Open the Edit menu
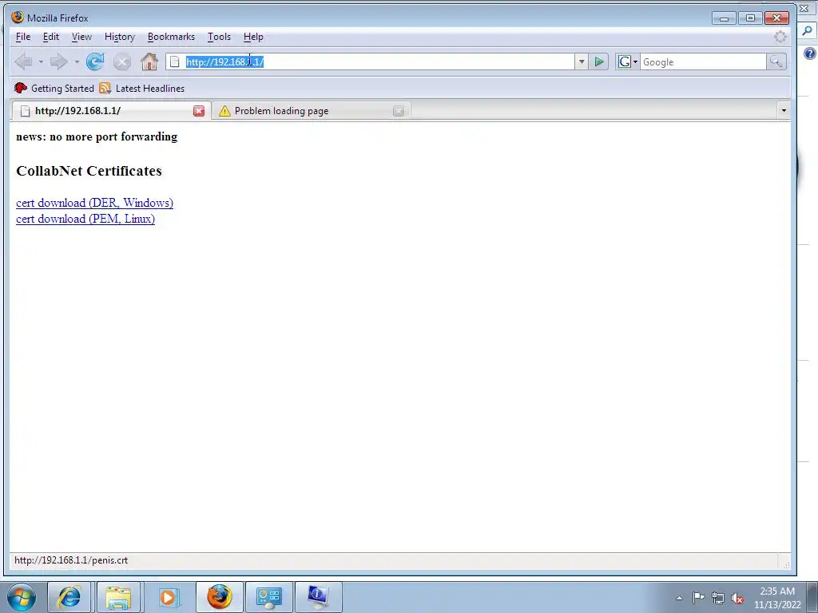818x613 pixels. coord(51,37)
